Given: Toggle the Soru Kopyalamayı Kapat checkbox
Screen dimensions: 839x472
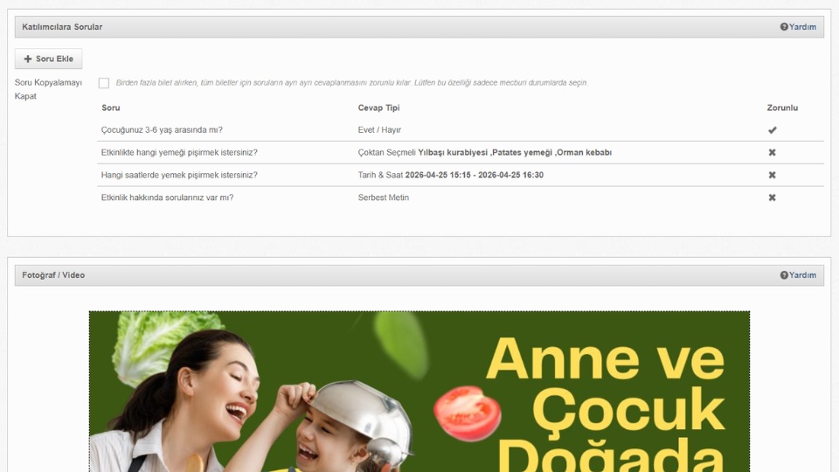Looking at the screenshot, I should tap(104, 83).
